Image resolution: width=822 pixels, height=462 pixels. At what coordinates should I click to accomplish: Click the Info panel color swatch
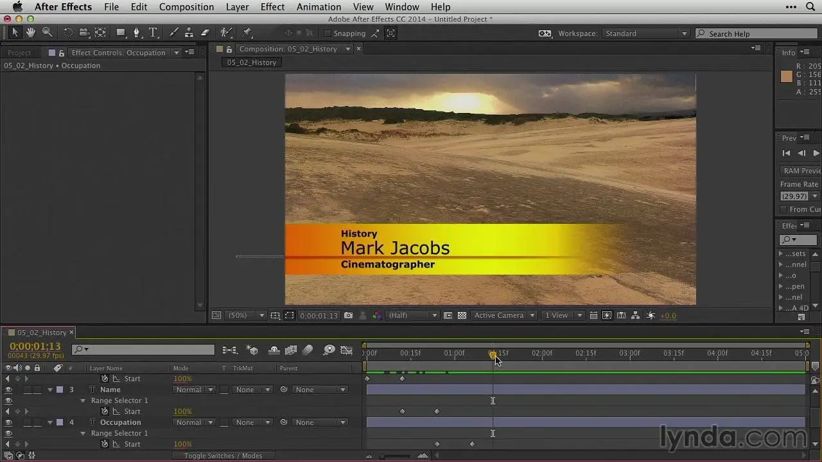click(x=787, y=77)
